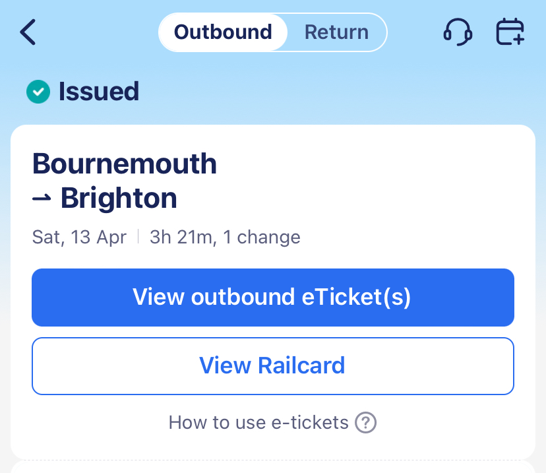The height and width of the screenshot is (473, 546).
Task: Tap the green Issued checkmark icon
Action: pos(38,92)
